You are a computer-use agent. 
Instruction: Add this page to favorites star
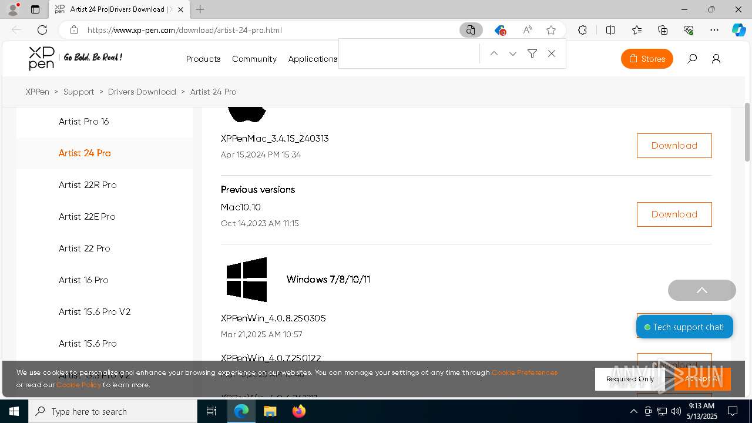click(551, 30)
